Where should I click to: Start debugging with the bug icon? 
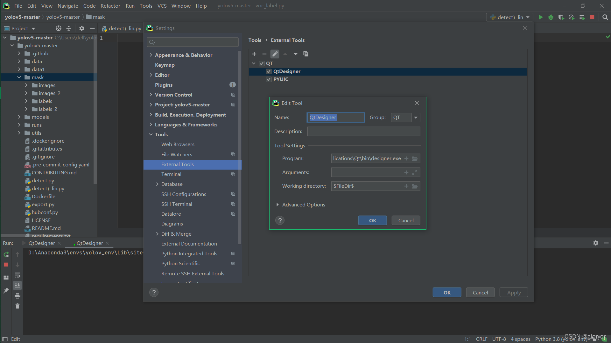551,17
